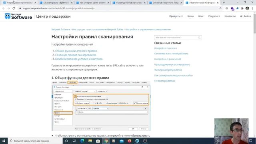Open OBS Studio from the taskbar
Screen dimensions: 256x144
(x=145, y=141)
